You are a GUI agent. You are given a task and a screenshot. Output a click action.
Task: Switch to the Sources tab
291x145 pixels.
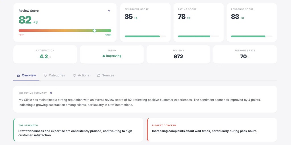[x=106, y=75]
